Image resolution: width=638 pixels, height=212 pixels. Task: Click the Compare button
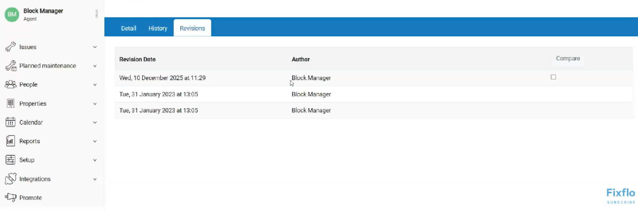(568, 58)
